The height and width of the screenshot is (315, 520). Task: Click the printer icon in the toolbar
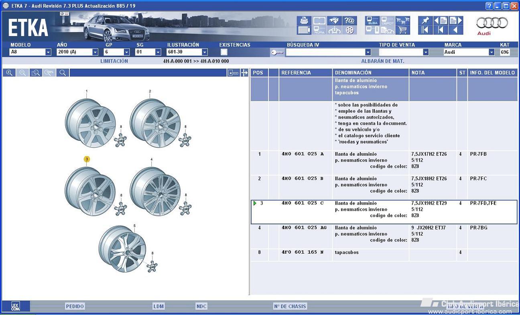304,20
